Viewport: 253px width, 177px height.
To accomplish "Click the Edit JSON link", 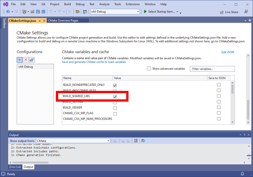I will tap(228, 52).
